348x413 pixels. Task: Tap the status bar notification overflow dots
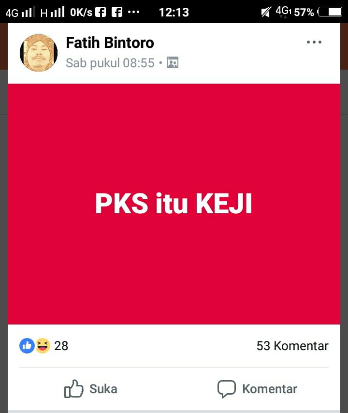point(133,12)
